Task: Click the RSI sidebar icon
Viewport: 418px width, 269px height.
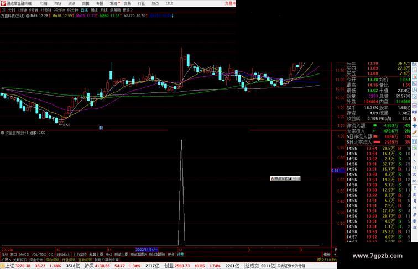Action: (x=415, y=112)
